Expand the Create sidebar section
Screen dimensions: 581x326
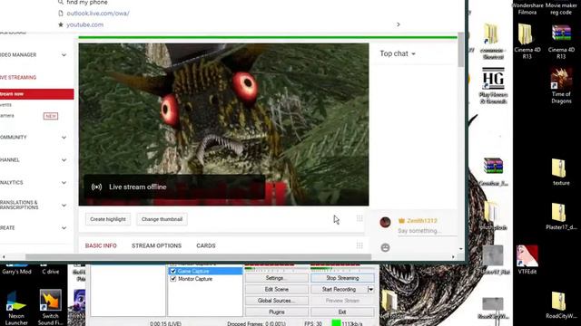(x=64, y=228)
